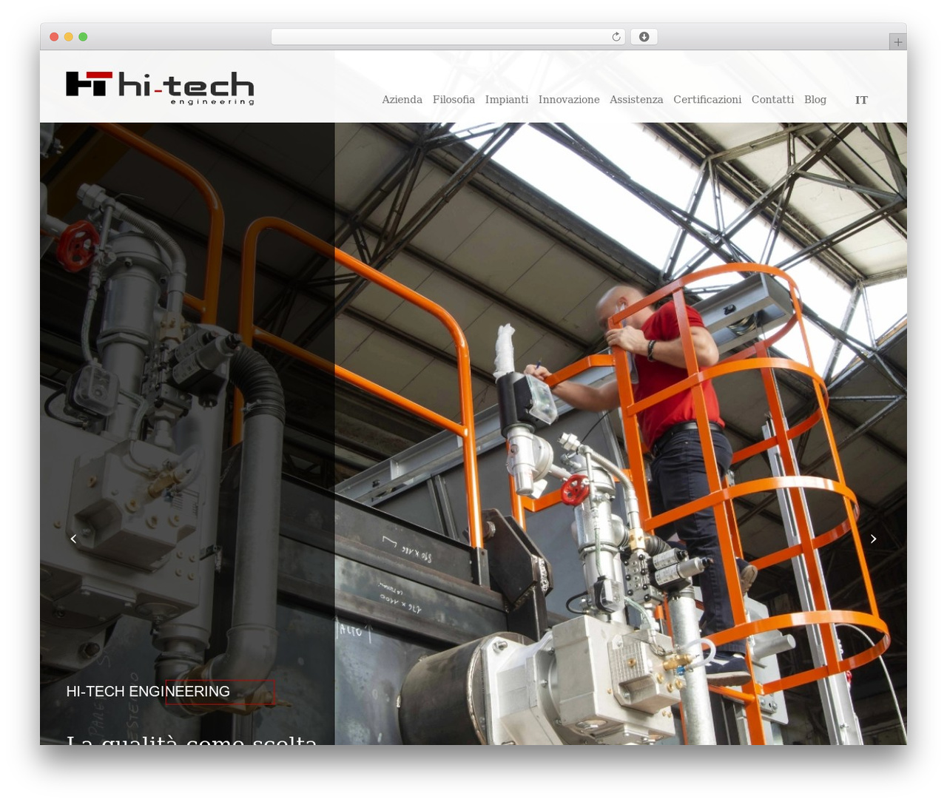This screenshot has height=802, width=947.
Task: Open the Impianti section
Action: point(507,100)
